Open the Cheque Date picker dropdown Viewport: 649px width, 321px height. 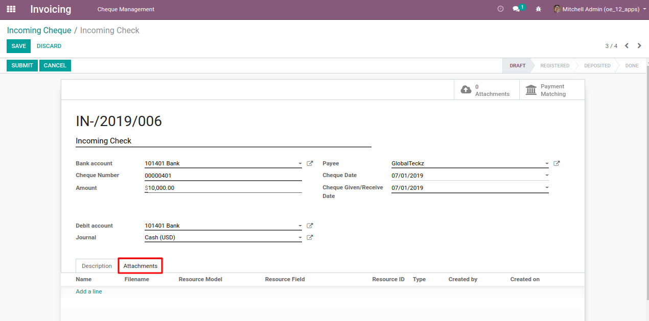547,176
